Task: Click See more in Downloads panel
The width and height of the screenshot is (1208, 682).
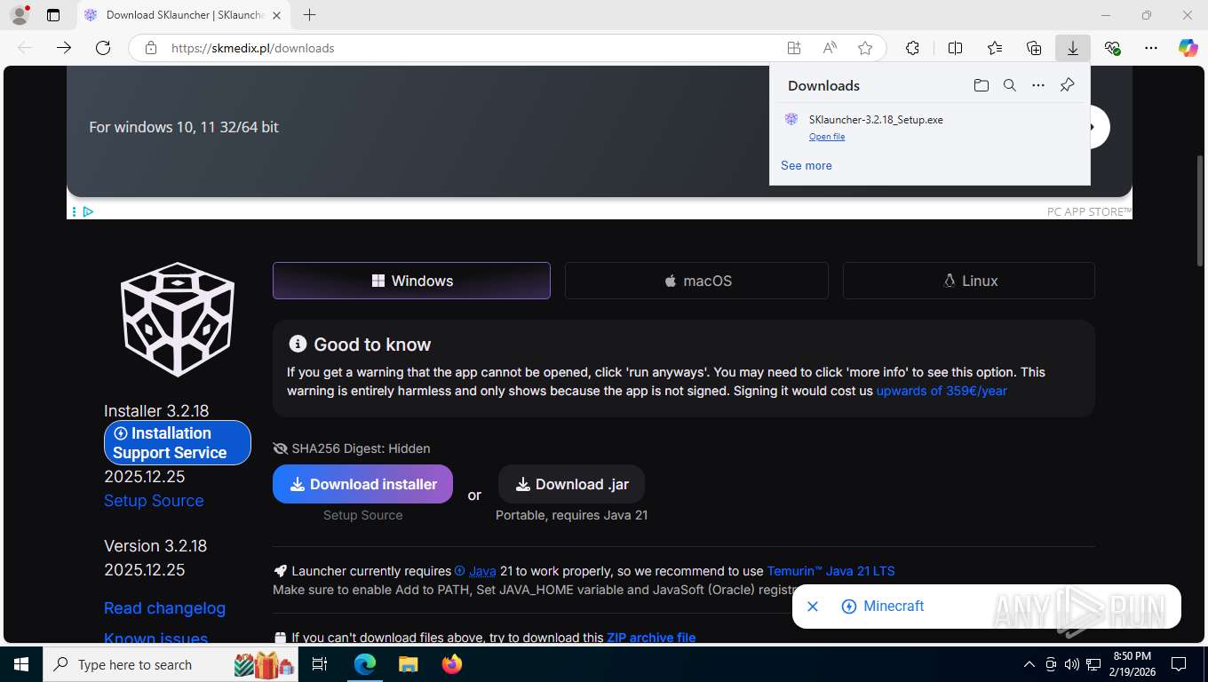Action: [807, 165]
